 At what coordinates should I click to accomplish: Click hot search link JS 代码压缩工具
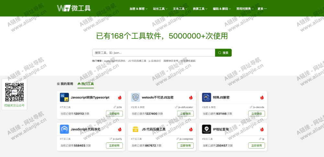pos(137,61)
